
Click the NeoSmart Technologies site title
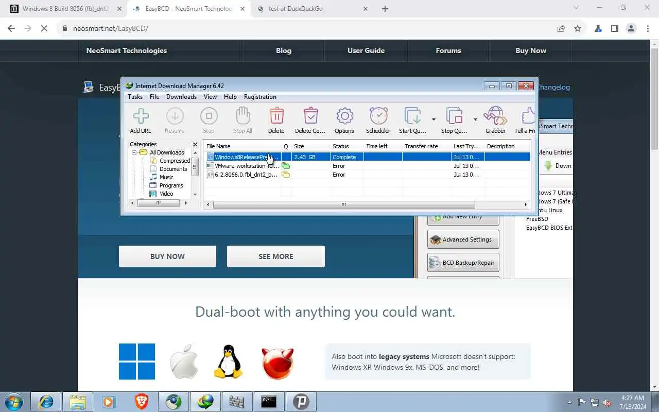[x=127, y=50]
